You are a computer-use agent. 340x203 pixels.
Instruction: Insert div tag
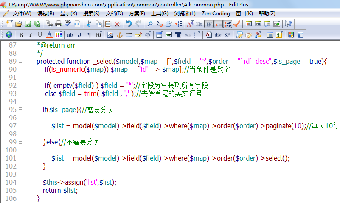[218, 35]
